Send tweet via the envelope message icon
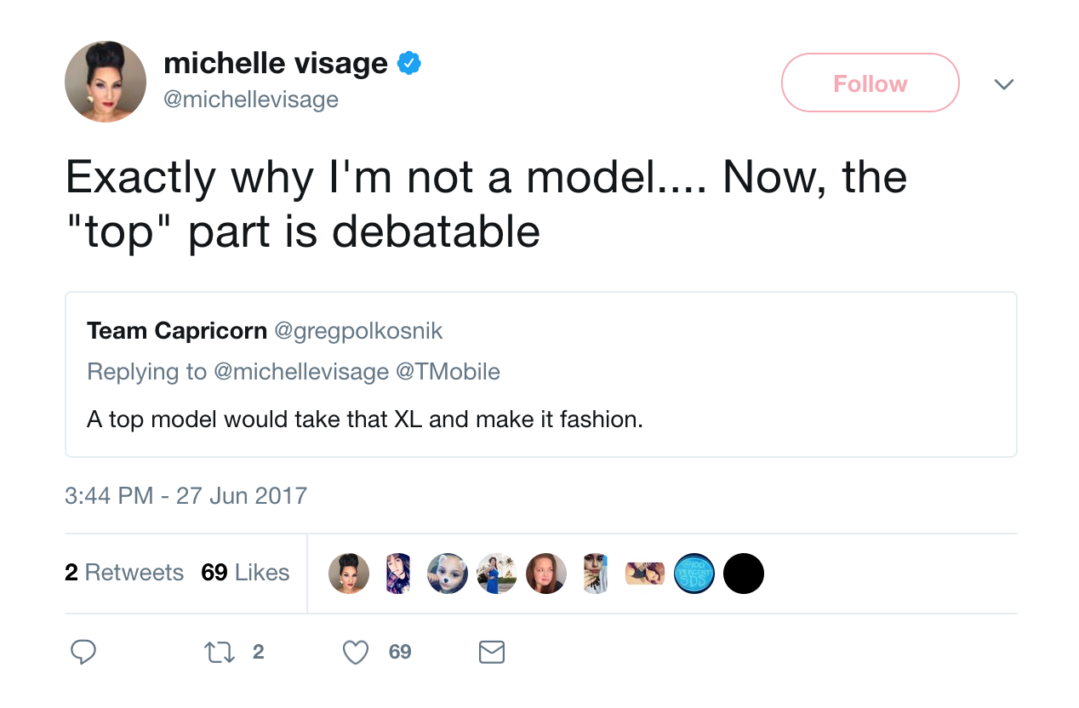Image resolution: width=1079 pixels, height=708 pixels. pos(492,652)
